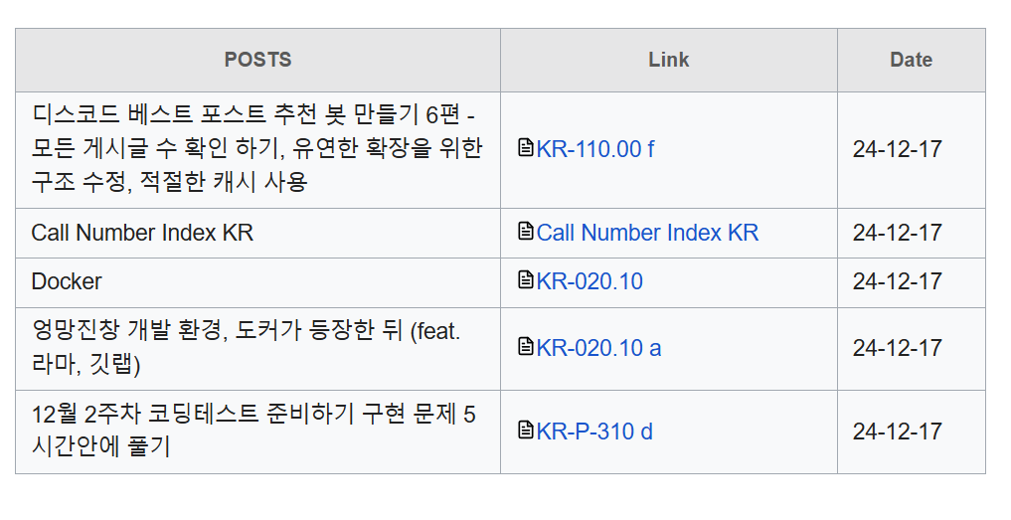
Task: Click the Link column header
Action: [669, 60]
